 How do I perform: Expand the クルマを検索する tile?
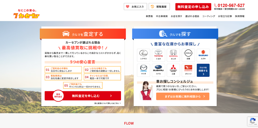203,70
